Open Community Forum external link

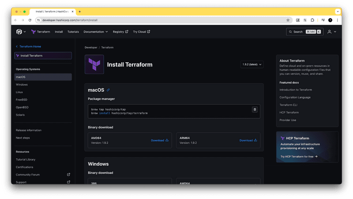click(43, 174)
